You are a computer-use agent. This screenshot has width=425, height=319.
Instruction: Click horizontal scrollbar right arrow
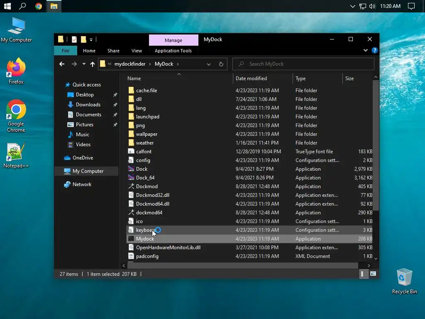(x=369, y=265)
